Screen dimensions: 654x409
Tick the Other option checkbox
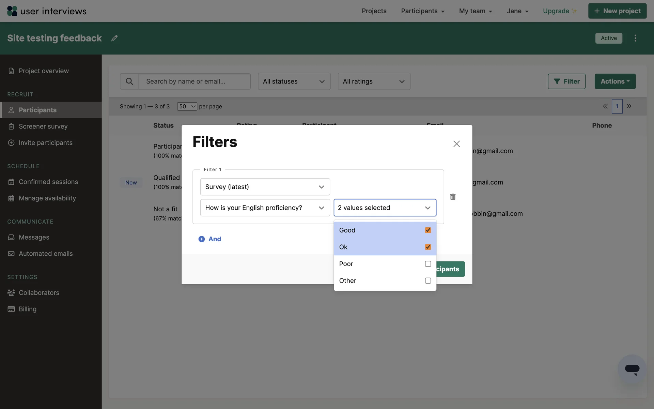[x=428, y=281]
